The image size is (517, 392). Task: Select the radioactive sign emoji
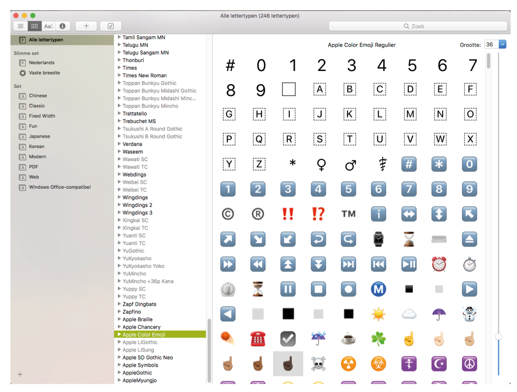349,364
